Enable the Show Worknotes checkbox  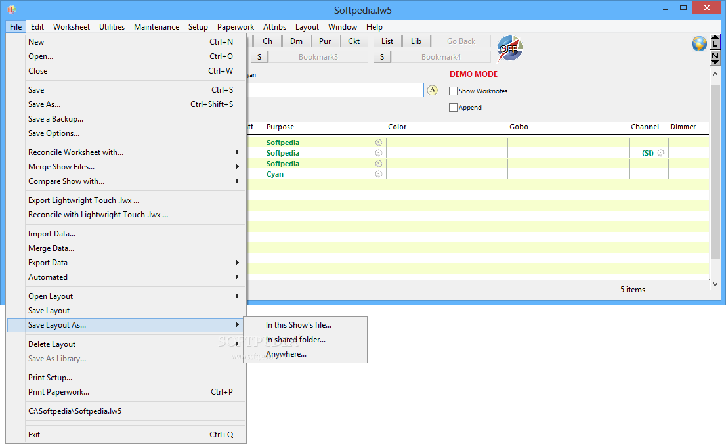tap(454, 91)
